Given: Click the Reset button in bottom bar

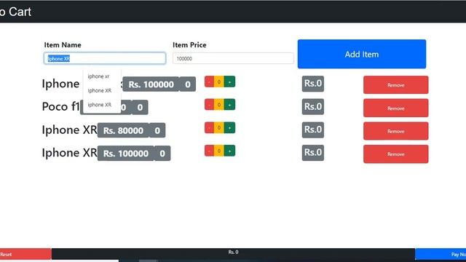Looking at the screenshot, I should pyautogui.click(x=25, y=254).
